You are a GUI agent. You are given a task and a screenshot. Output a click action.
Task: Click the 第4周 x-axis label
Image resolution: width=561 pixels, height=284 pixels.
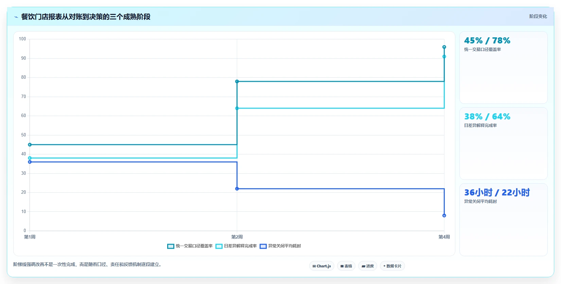[444, 237]
